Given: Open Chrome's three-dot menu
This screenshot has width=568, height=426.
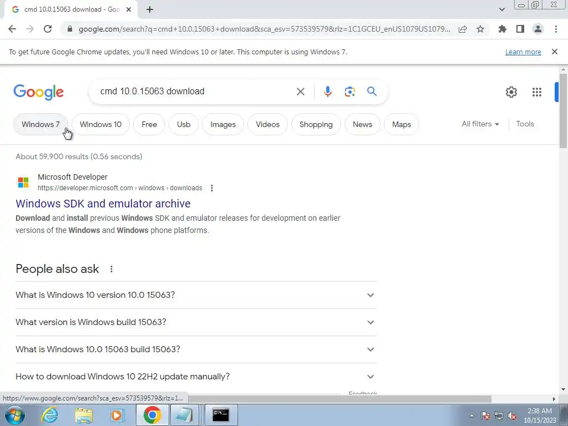Looking at the screenshot, I should pyautogui.click(x=556, y=29).
